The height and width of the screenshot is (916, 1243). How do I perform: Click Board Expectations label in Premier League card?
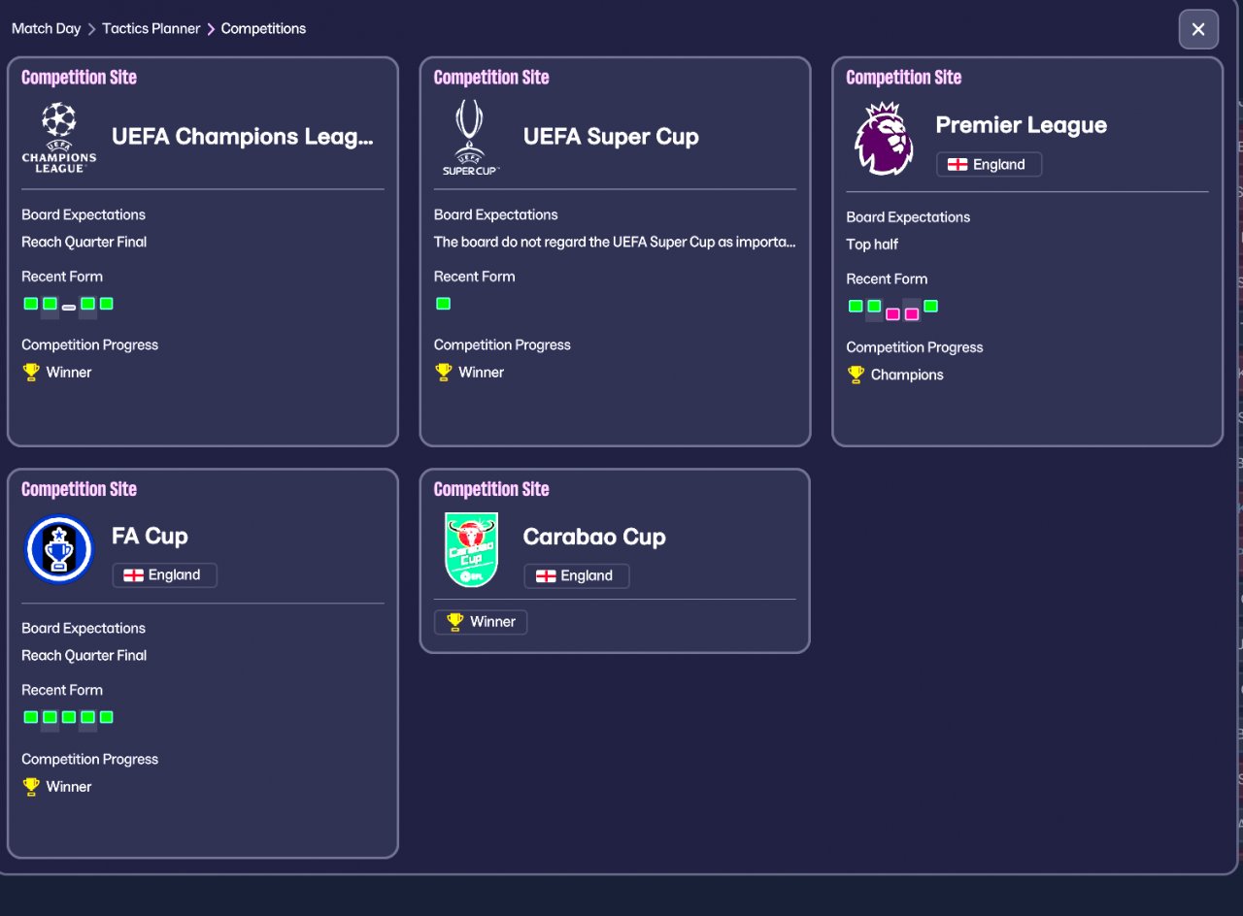point(908,217)
